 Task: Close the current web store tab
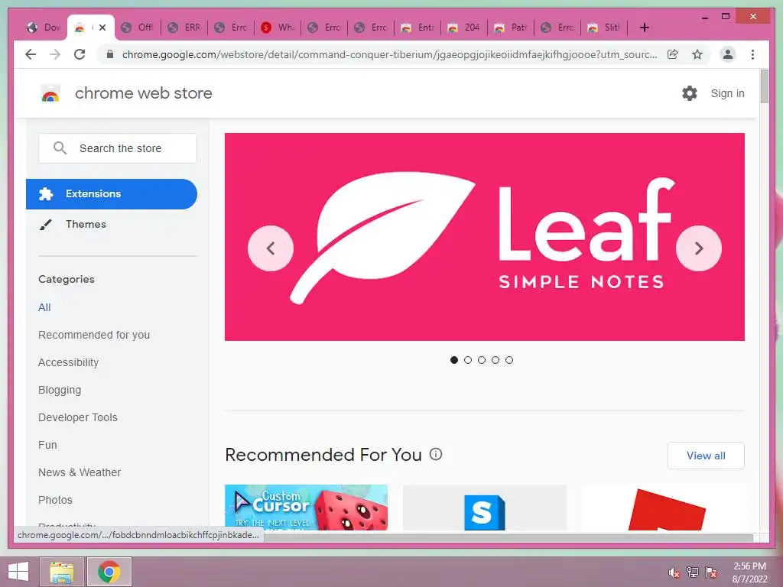(x=102, y=28)
